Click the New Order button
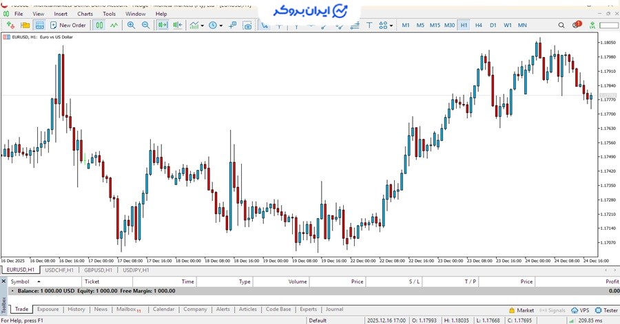Image resolution: width=620 pixels, height=324 pixels. click(x=68, y=25)
